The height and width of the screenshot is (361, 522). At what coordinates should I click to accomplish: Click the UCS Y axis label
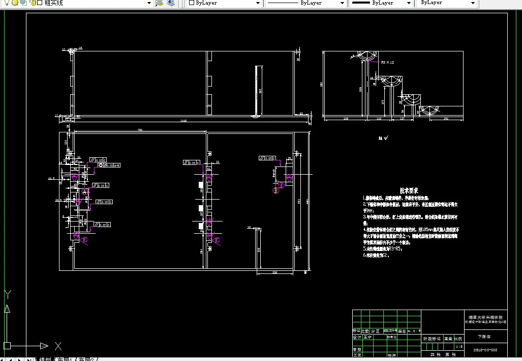[x=8, y=294]
